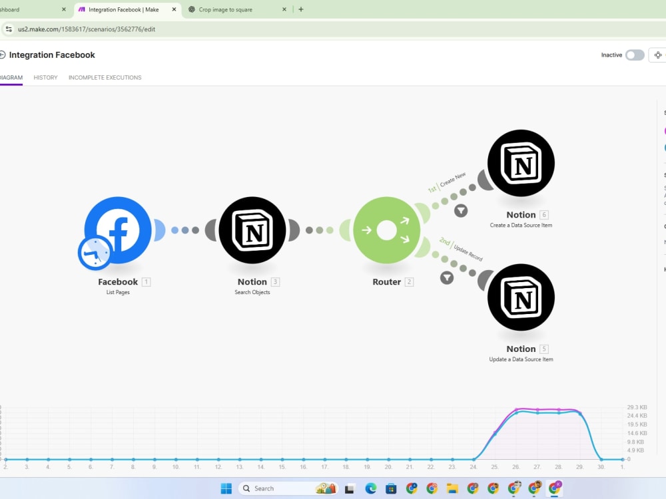
Task: Click the Search Objects caption text
Action: (252, 292)
